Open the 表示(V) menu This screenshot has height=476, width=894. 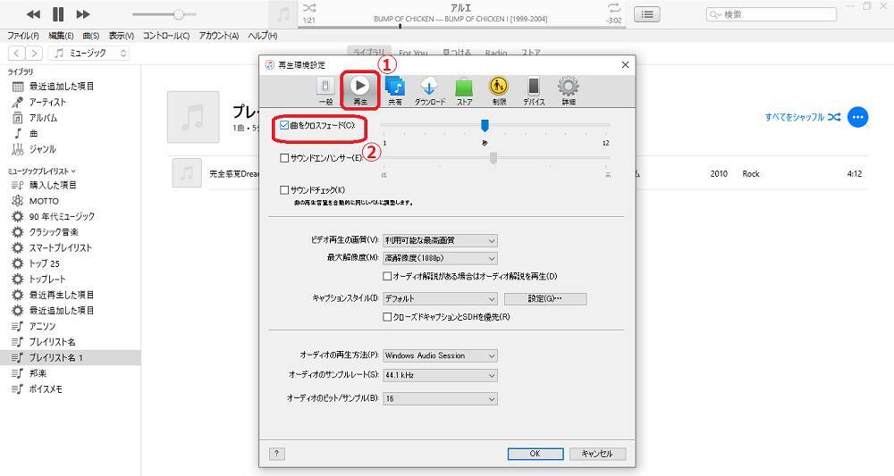[x=121, y=36]
